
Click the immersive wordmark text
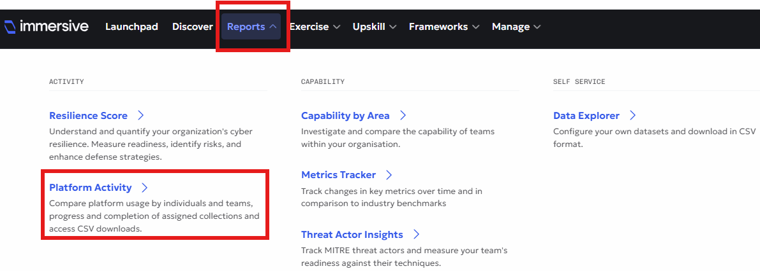tap(54, 27)
